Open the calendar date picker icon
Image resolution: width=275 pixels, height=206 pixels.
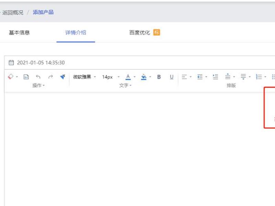(11, 62)
